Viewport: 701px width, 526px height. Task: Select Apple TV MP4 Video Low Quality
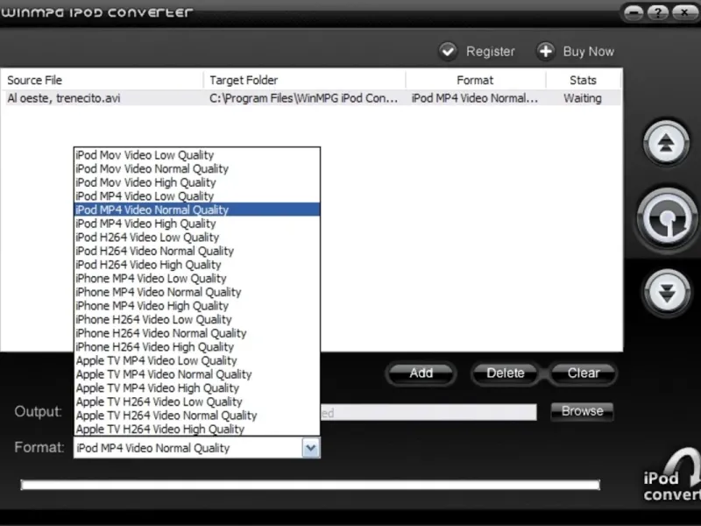pos(196,360)
